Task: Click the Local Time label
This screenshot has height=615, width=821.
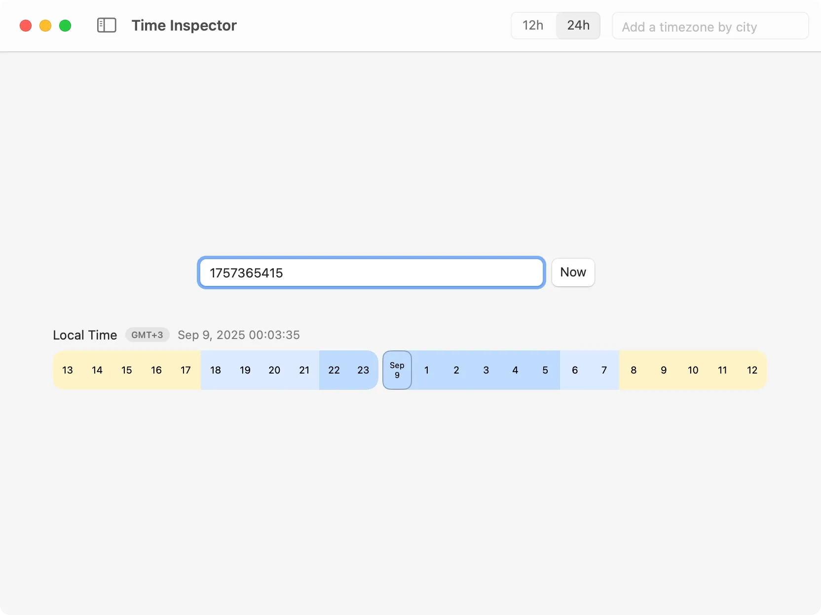Action: pos(84,335)
